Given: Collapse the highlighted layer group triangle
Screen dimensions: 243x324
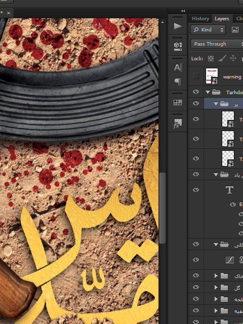Looking at the screenshot, I should pos(216,104).
